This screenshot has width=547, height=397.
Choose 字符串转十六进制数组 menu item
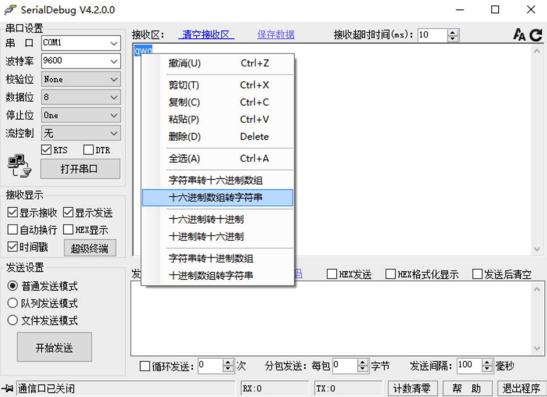click(218, 180)
